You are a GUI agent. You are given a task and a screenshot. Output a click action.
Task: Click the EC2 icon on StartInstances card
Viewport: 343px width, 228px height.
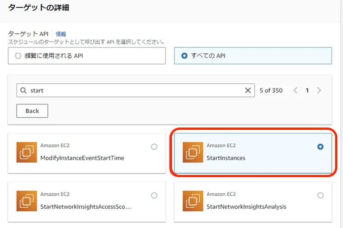point(193,152)
